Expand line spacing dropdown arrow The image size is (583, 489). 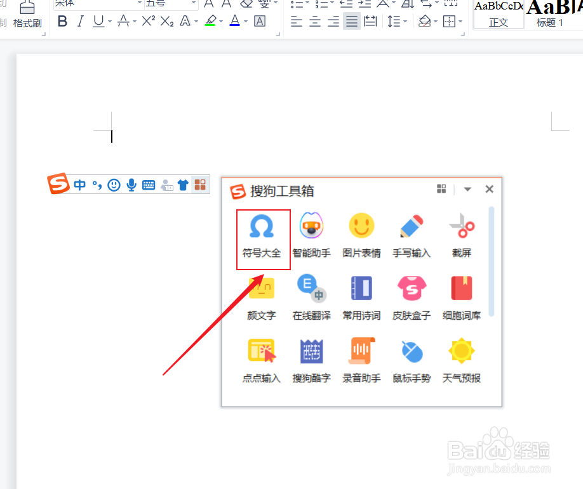405,22
